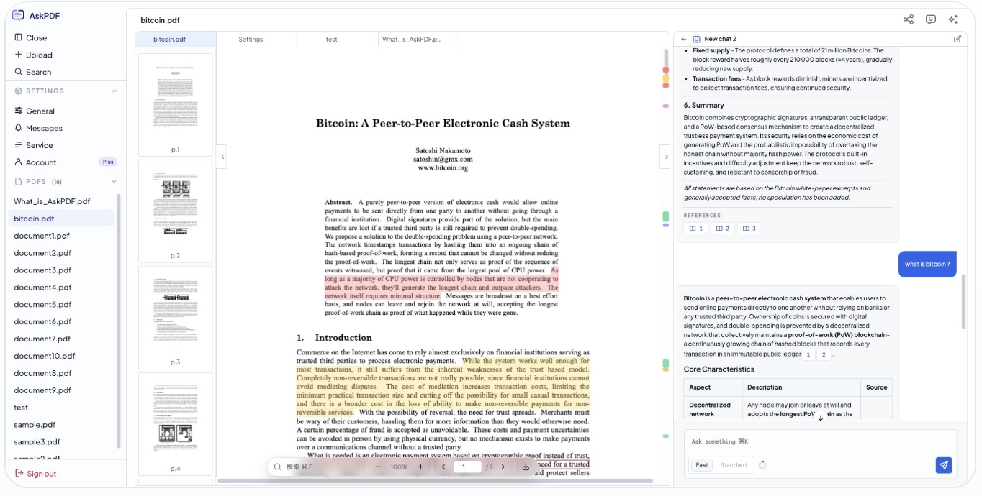The width and height of the screenshot is (982, 496).
Task: Download the PDF from bottom toolbar
Action: pyautogui.click(x=526, y=467)
